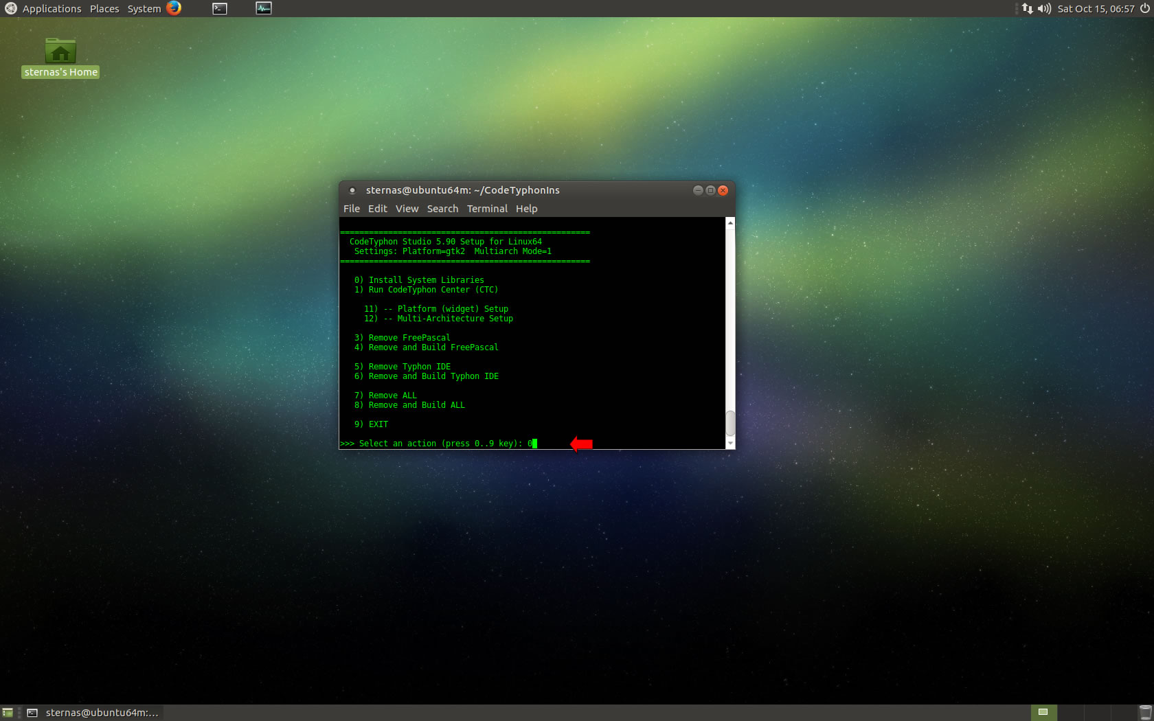Click 'Remove and Build ALL' line
Screen dimensions: 1154x721
409,405
